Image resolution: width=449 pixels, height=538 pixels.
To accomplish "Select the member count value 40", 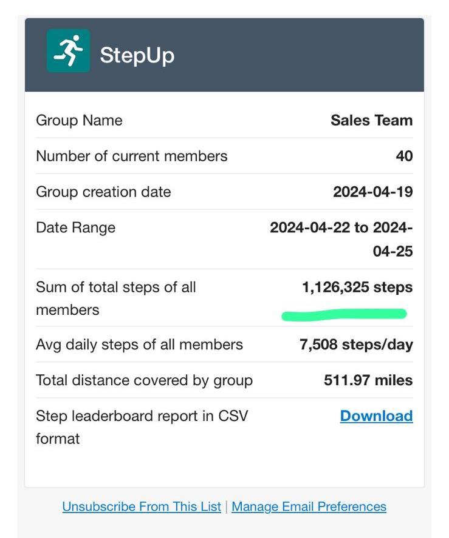I will tap(404, 156).
